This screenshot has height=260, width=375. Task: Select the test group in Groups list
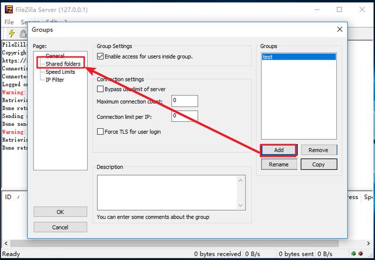pyautogui.click(x=299, y=57)
